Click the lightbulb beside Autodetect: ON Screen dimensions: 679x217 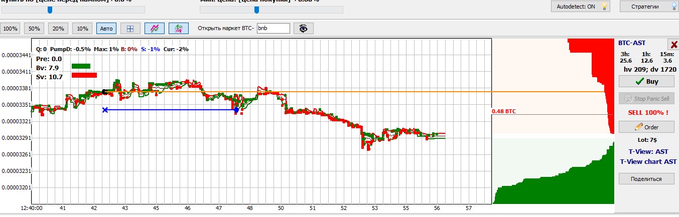pyautogui.click(x=605, y=6)
